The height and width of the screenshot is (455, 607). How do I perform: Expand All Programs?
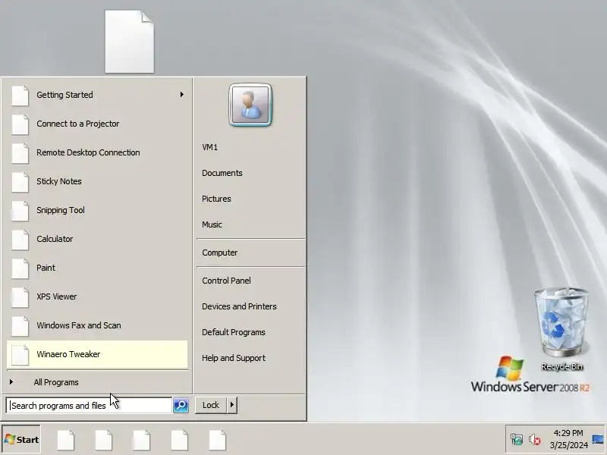[97, 382]
